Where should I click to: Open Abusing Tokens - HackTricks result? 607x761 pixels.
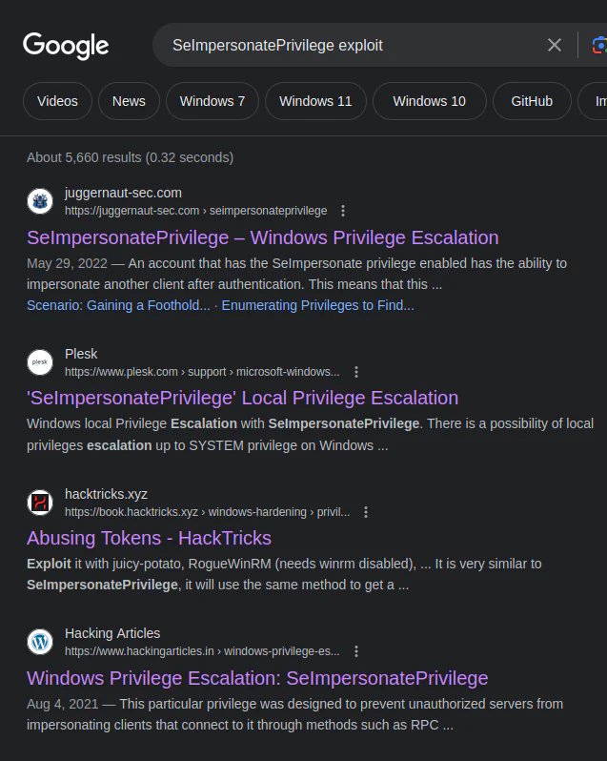tap(149, 538)
